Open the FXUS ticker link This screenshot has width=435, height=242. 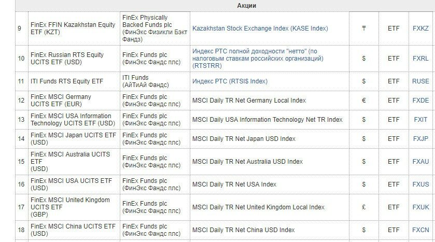coord(420,184)
